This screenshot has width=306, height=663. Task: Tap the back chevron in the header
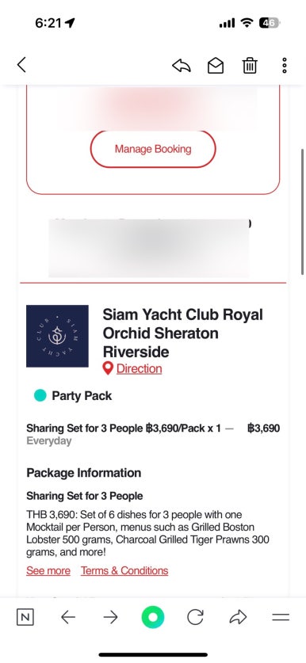click(x=21, y=65)
